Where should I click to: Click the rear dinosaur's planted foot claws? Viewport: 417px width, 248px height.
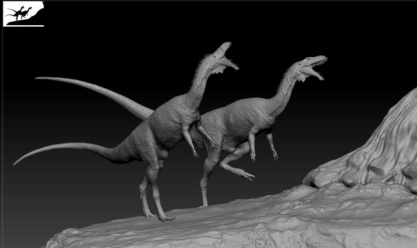[167, 218]
